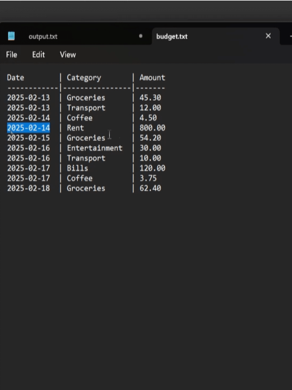Click Transport in the 2025-02-16 row
The height and width of the screenshot is (390, 292).
[x=86, y=158]
